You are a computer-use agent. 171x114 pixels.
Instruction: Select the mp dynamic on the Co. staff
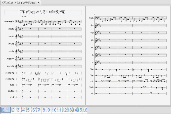click(151, 93)
